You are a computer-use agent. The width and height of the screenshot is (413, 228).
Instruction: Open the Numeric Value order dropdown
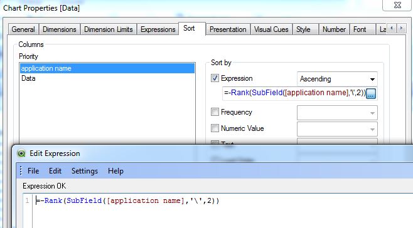click(337, 129)
